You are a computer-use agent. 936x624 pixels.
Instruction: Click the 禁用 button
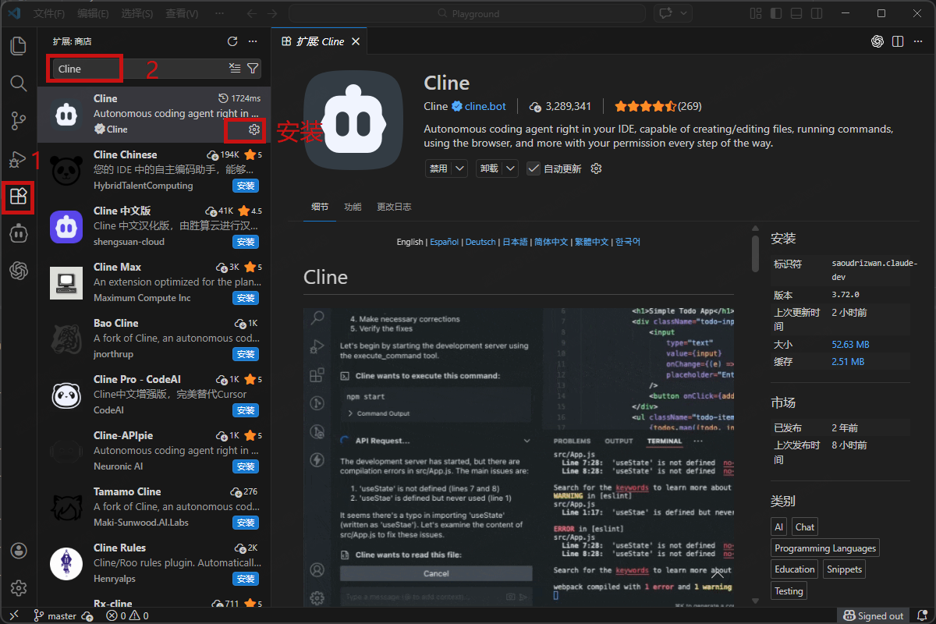(438, 168)
